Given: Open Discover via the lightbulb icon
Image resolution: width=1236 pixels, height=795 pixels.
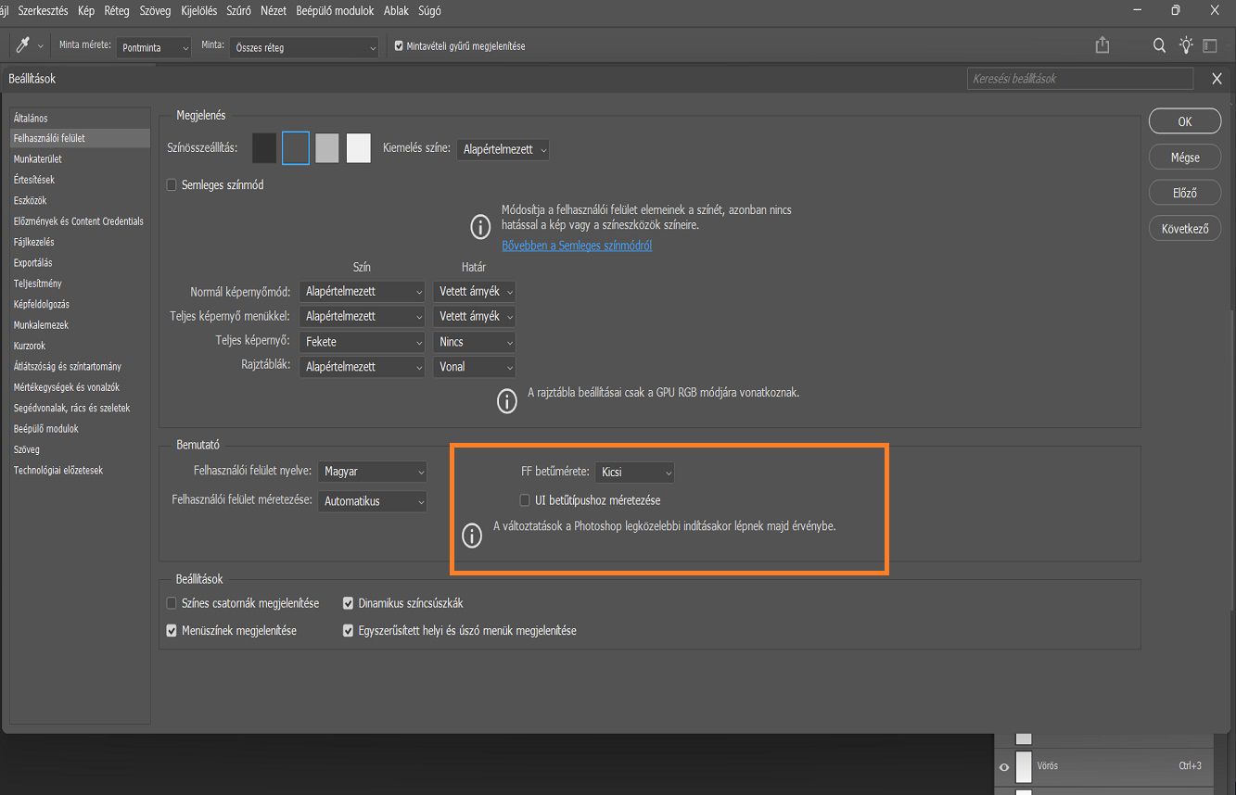Looking at the screenshot, I should pos(1185,44).
